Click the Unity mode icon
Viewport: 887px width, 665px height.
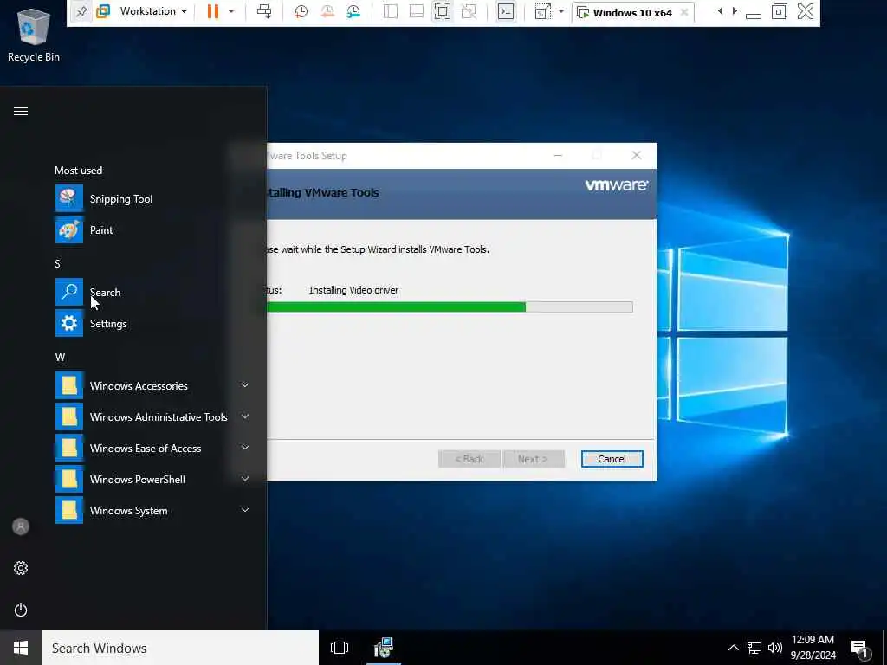469,11
